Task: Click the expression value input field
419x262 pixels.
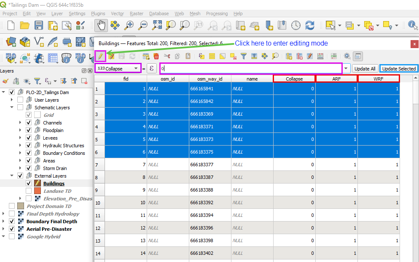Action: click(251, 68)
